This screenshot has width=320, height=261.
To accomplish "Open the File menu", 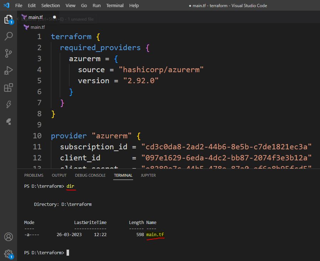I will pos(19,5).
